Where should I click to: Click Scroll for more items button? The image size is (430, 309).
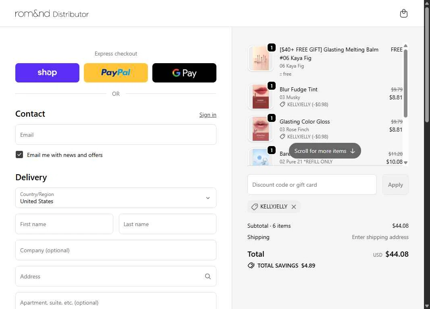[x=325, y=151]
